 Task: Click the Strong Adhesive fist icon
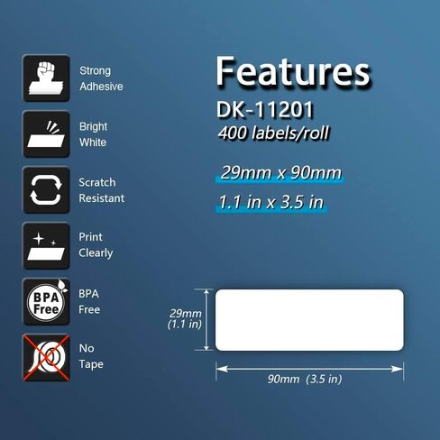tap(46, 78)
